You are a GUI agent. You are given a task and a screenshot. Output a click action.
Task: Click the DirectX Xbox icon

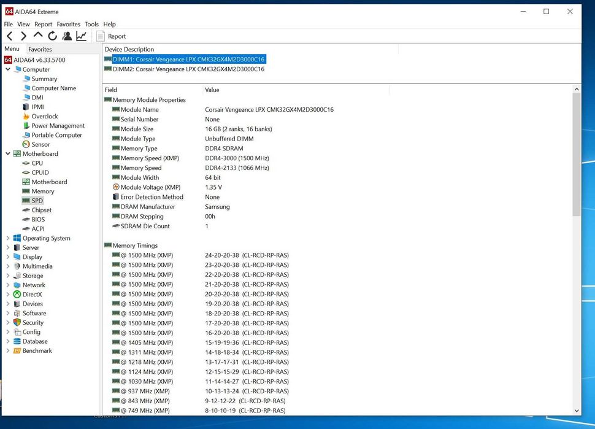tap(17, 294)
